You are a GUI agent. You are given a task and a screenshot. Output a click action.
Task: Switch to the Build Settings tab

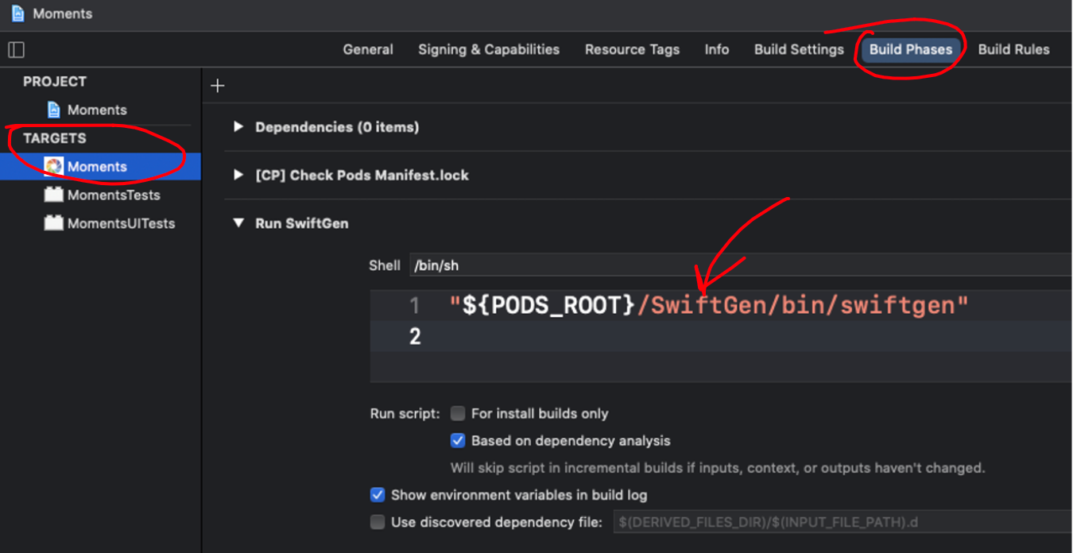click(x=799, y=49)
